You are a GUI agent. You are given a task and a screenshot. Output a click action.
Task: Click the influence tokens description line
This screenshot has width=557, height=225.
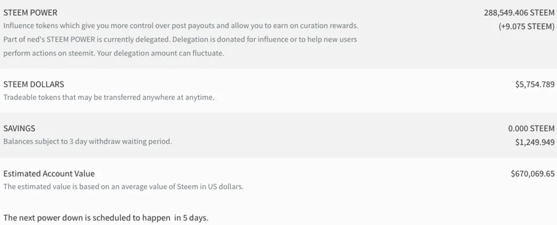(181, 26)
